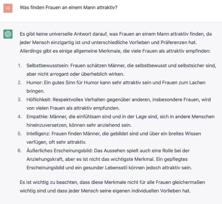Click the word 'Selbstbewusstsein' in item one
This screenshot has height=204, width=222.
(46, 66)
